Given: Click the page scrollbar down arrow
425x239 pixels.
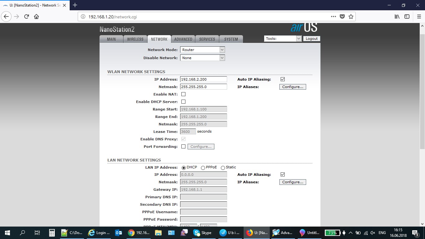Looking at the screenshot, I should click(422, 223).
